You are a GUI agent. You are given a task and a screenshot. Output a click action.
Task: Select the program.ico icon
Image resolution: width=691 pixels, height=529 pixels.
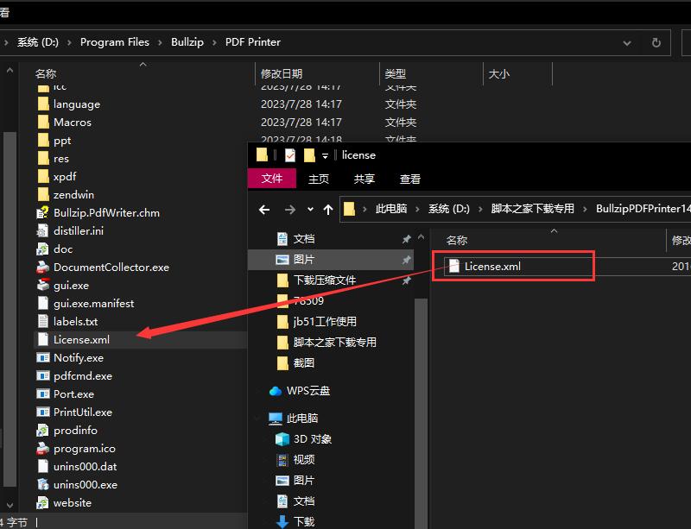point(42,448)
